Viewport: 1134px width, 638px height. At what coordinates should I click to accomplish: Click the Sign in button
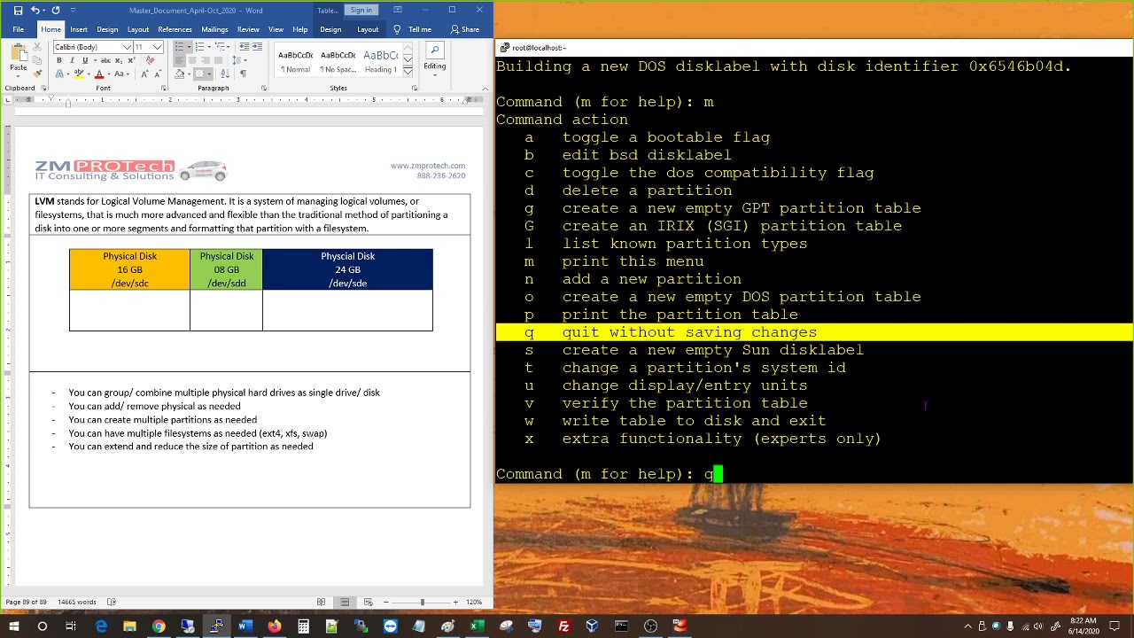[361, 10]
